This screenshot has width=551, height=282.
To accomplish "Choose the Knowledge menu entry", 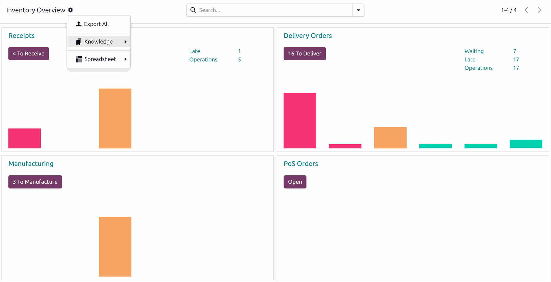I will pyautogui.click(x=98, y=42).
